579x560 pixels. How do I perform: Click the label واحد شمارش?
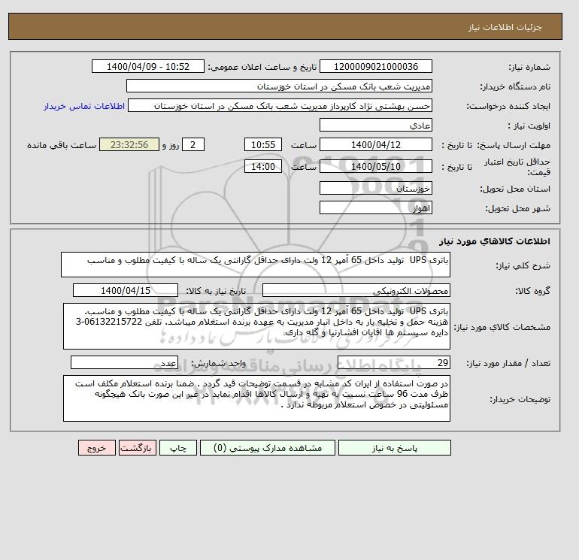[x=218, y=363]
